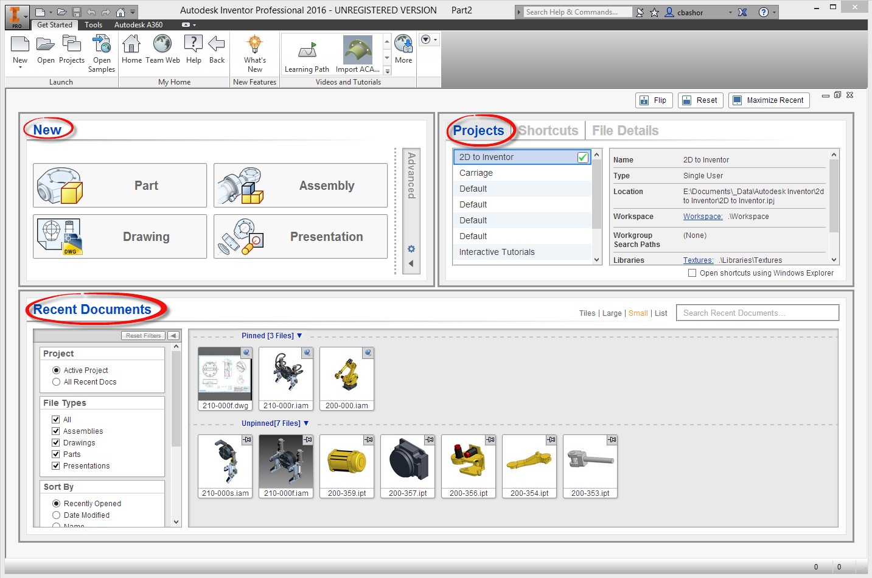The height and width of the screenshot is (578, 872).
Task: Select the Active Project radio button
Action: tap(57, 370)
